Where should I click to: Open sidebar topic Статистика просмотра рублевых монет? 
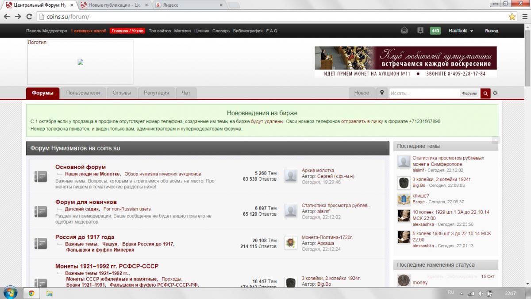(x=448, y=161)
